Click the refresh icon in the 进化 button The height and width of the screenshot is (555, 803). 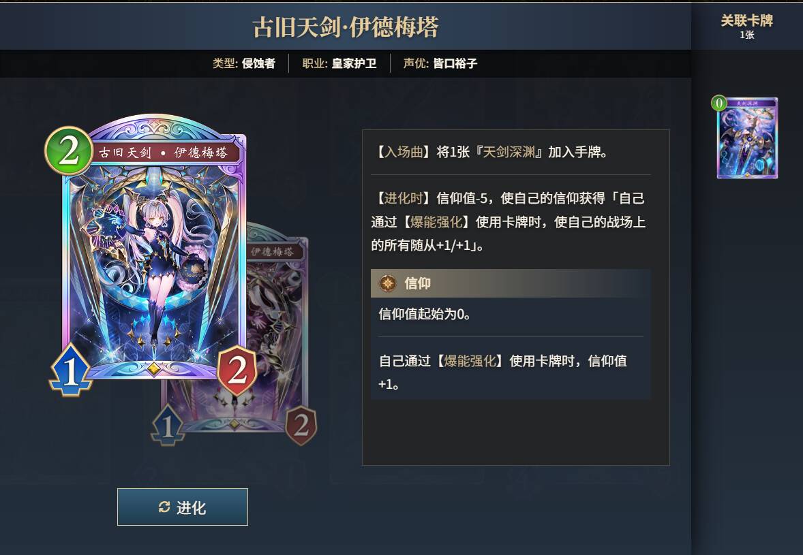click(x=164, y=507)
